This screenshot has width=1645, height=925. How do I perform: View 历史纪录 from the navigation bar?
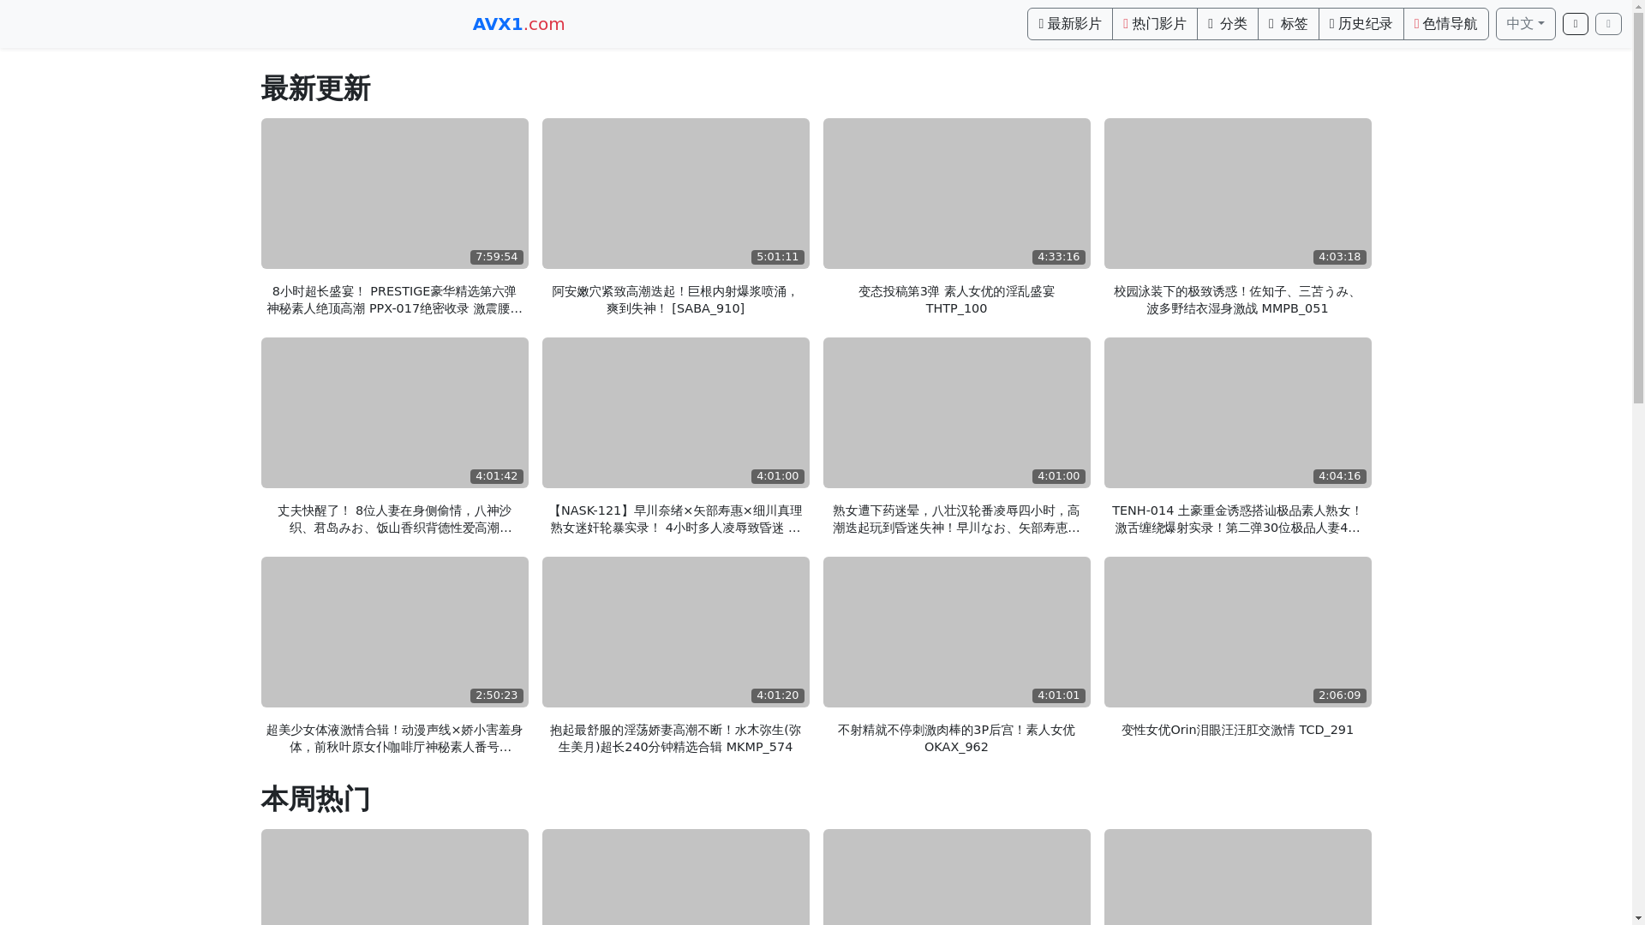coord(1361,24)
